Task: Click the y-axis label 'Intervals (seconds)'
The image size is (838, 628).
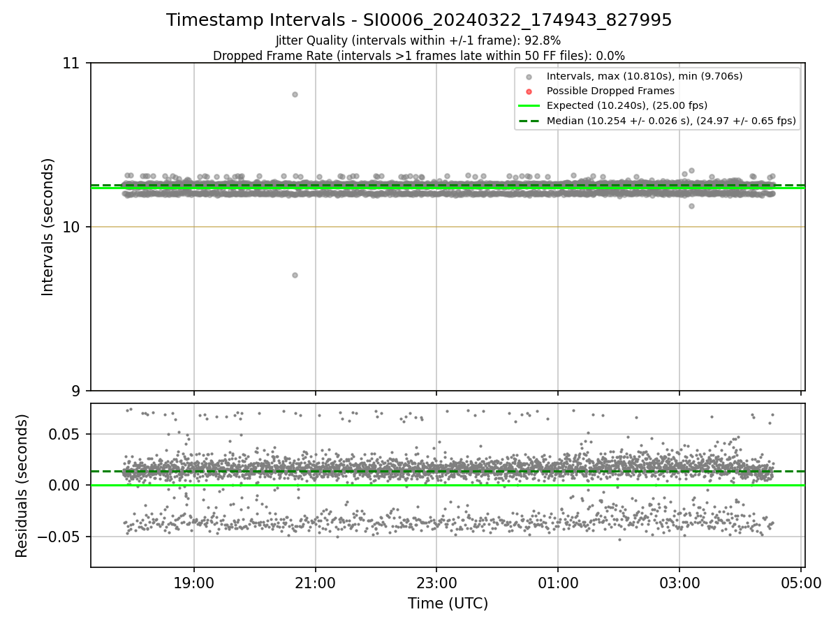Action: pyautogui.click(x=47, y=227)
